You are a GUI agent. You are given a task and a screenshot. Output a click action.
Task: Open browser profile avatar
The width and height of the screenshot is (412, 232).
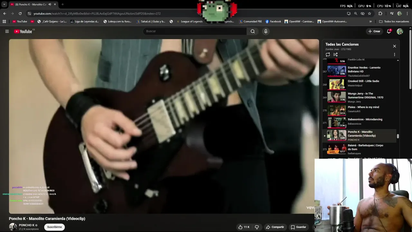(x=399, y=14)
